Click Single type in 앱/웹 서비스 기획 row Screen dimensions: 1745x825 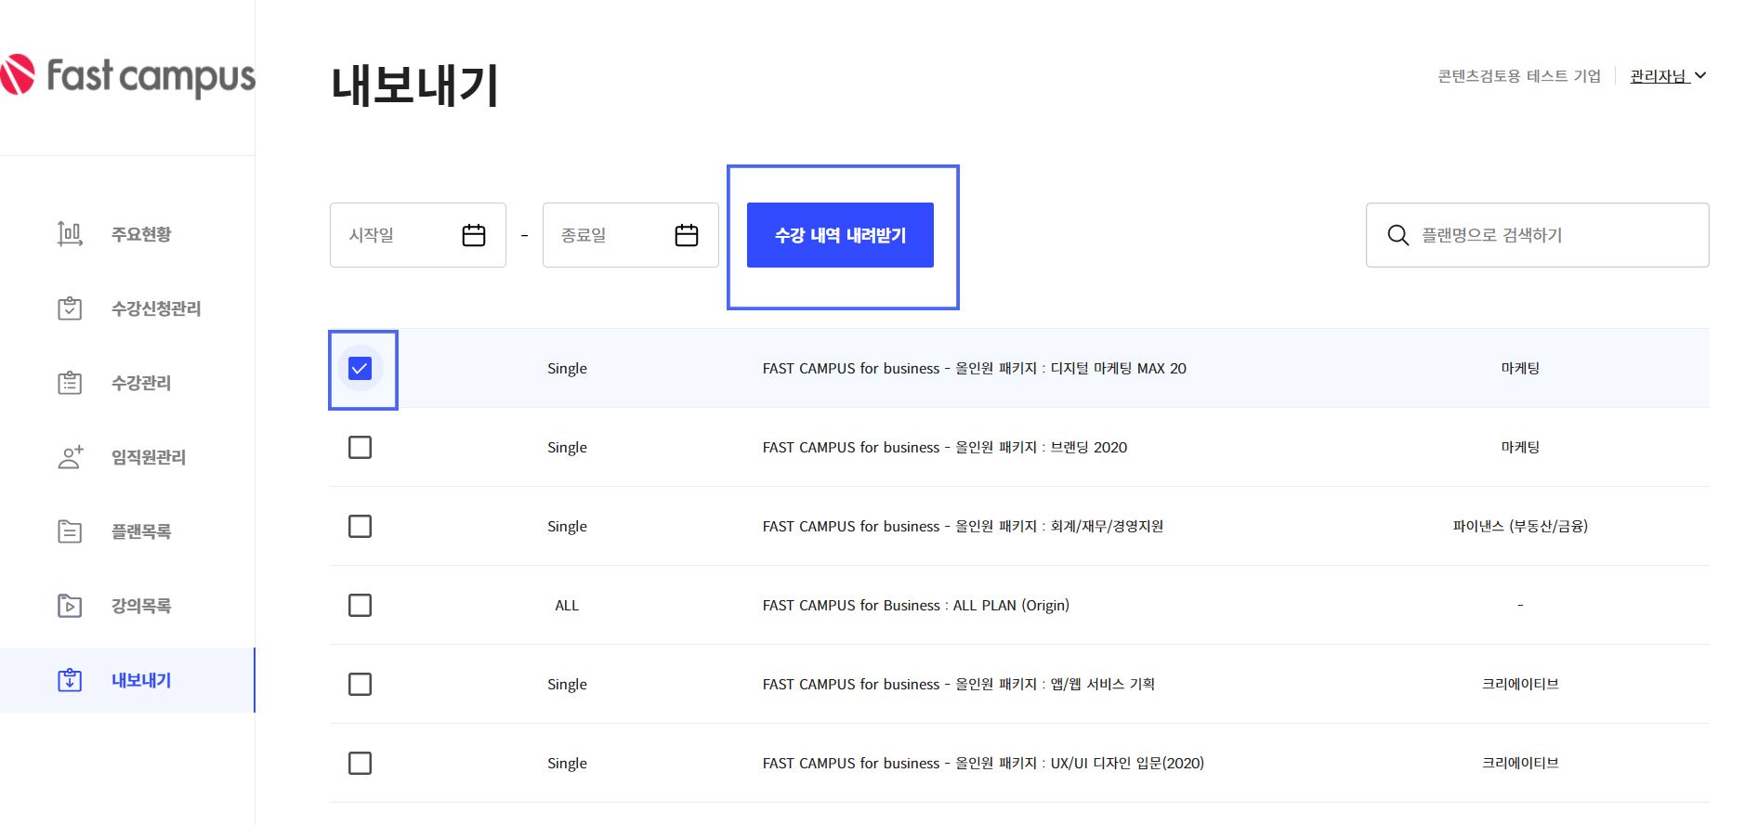coord(567,685)
